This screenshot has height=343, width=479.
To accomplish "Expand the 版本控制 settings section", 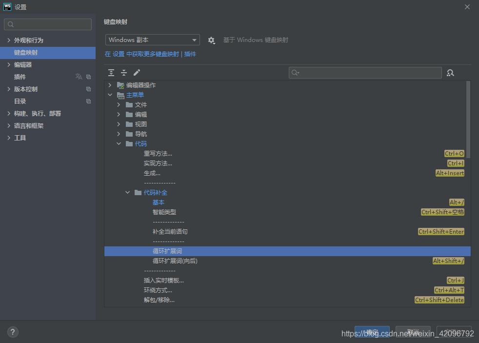I will pyautogui.click(x=9, y=89).
